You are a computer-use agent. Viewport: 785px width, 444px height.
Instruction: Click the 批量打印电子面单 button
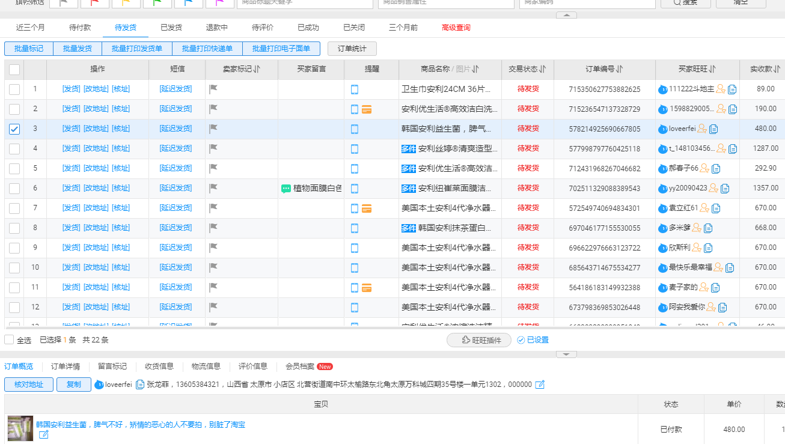coord(281,49)
